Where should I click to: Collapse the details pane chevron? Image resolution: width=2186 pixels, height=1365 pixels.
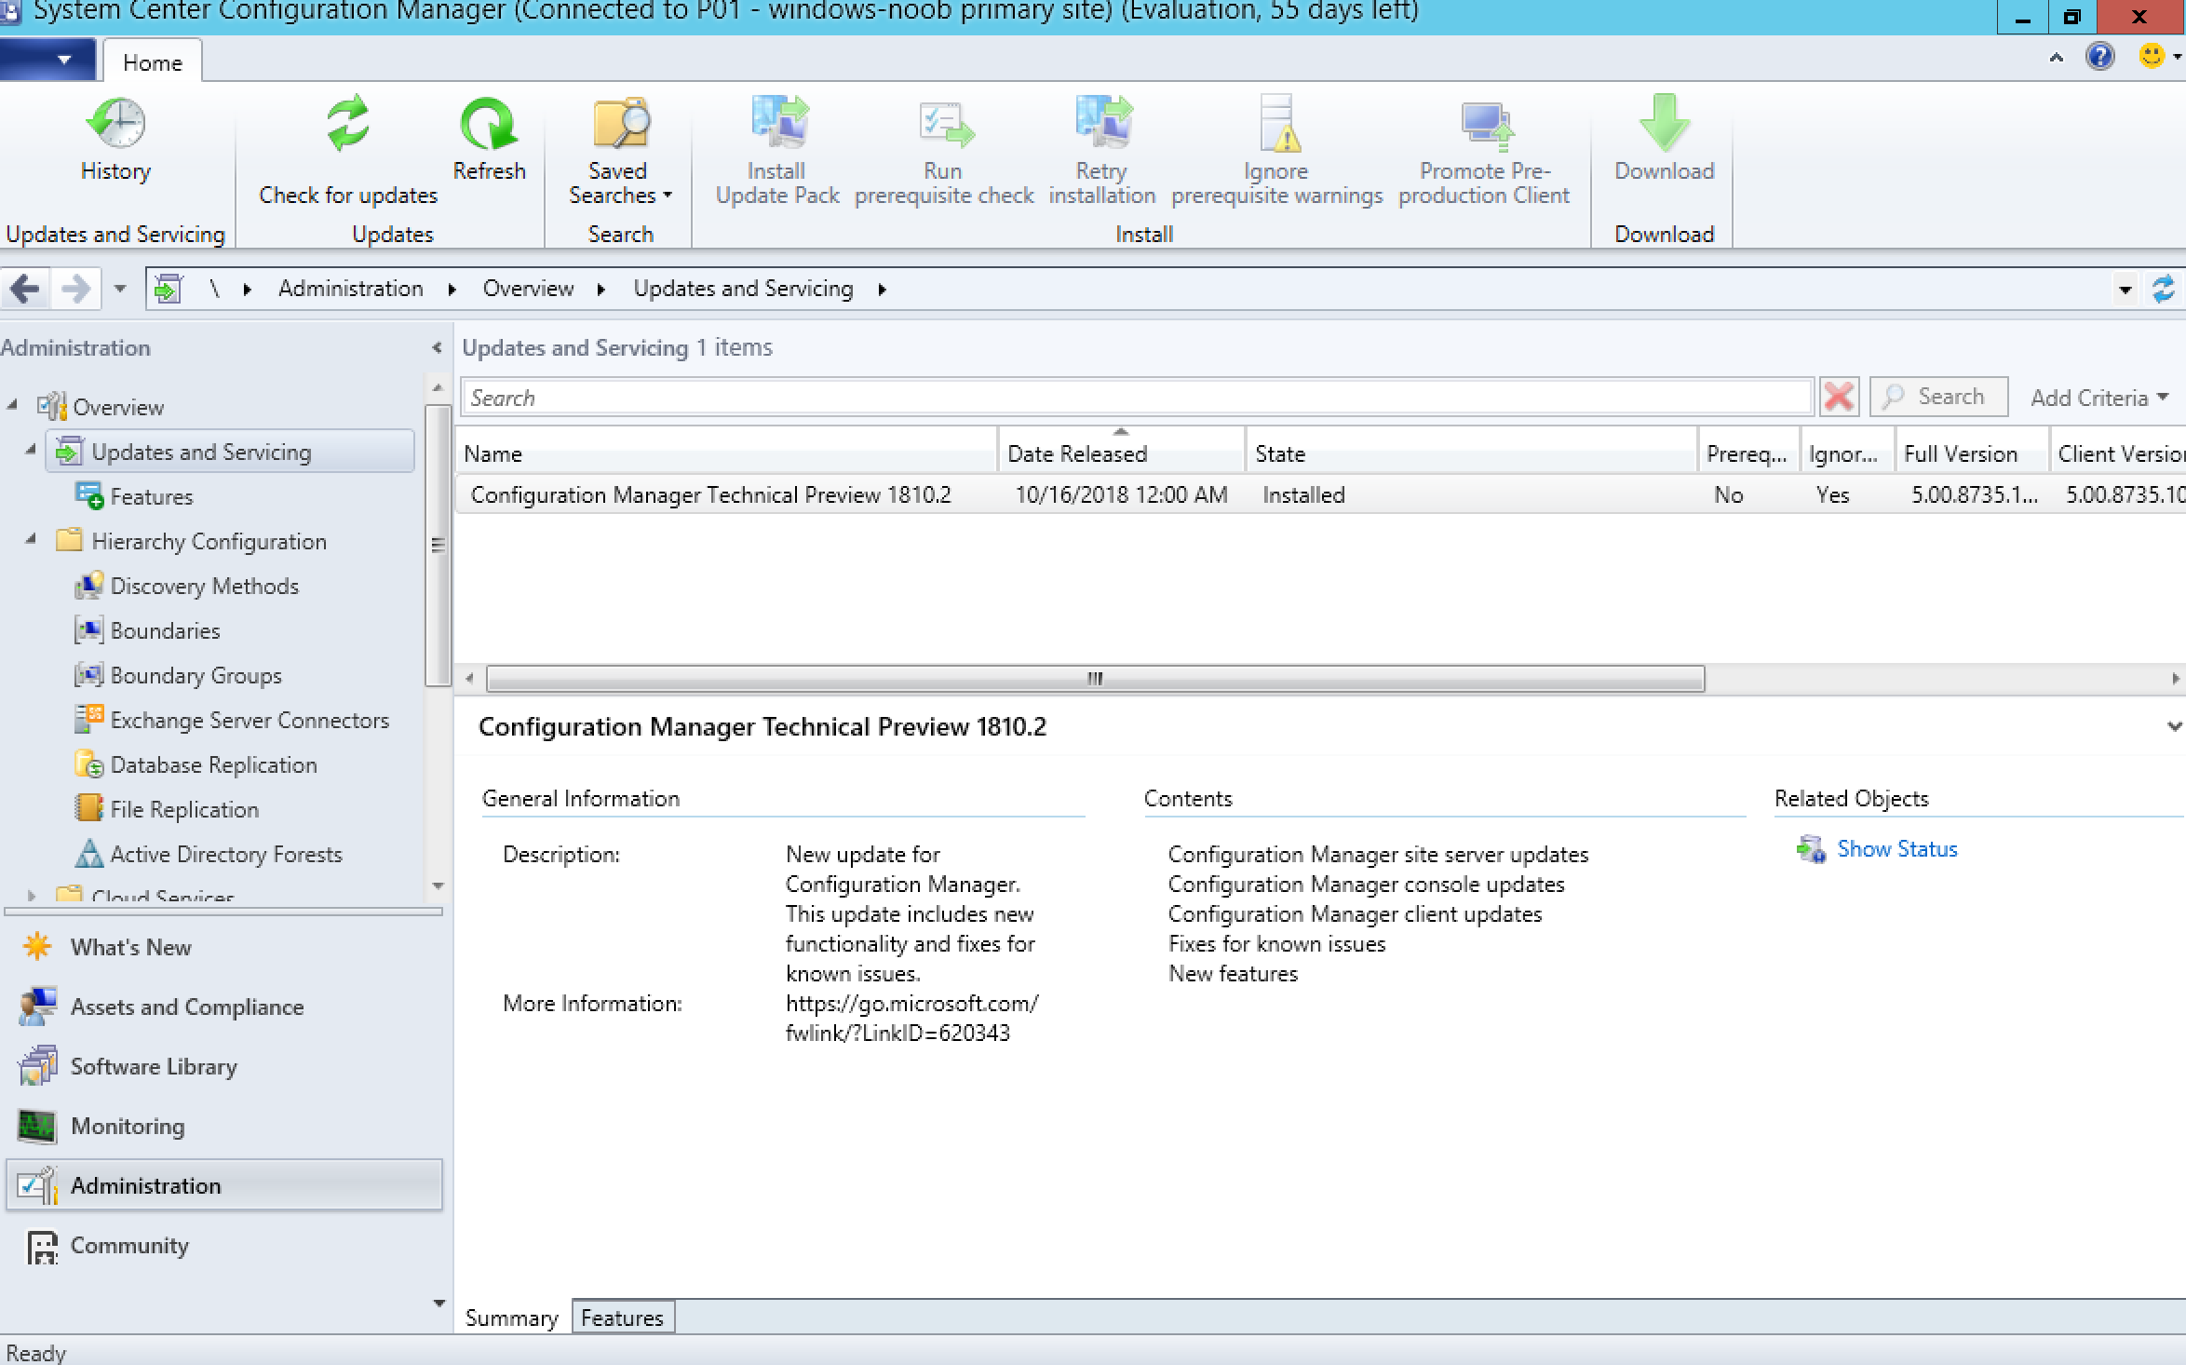(2174, 726)
